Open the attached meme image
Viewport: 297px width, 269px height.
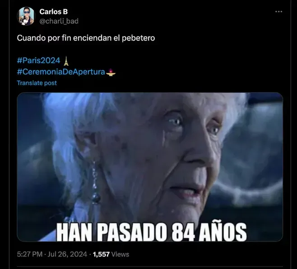click(150, 167)
